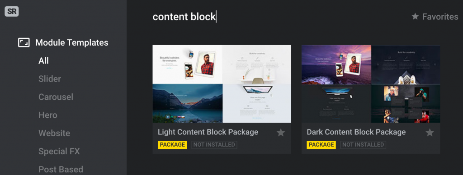Open the Light Content Block Package thumbnail

point(222,84)
